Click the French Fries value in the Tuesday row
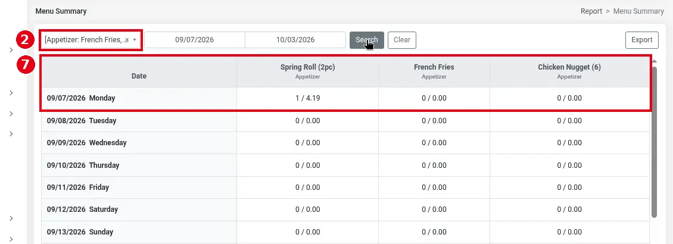This screenshot has width=673, height=244. coord(434,120)
